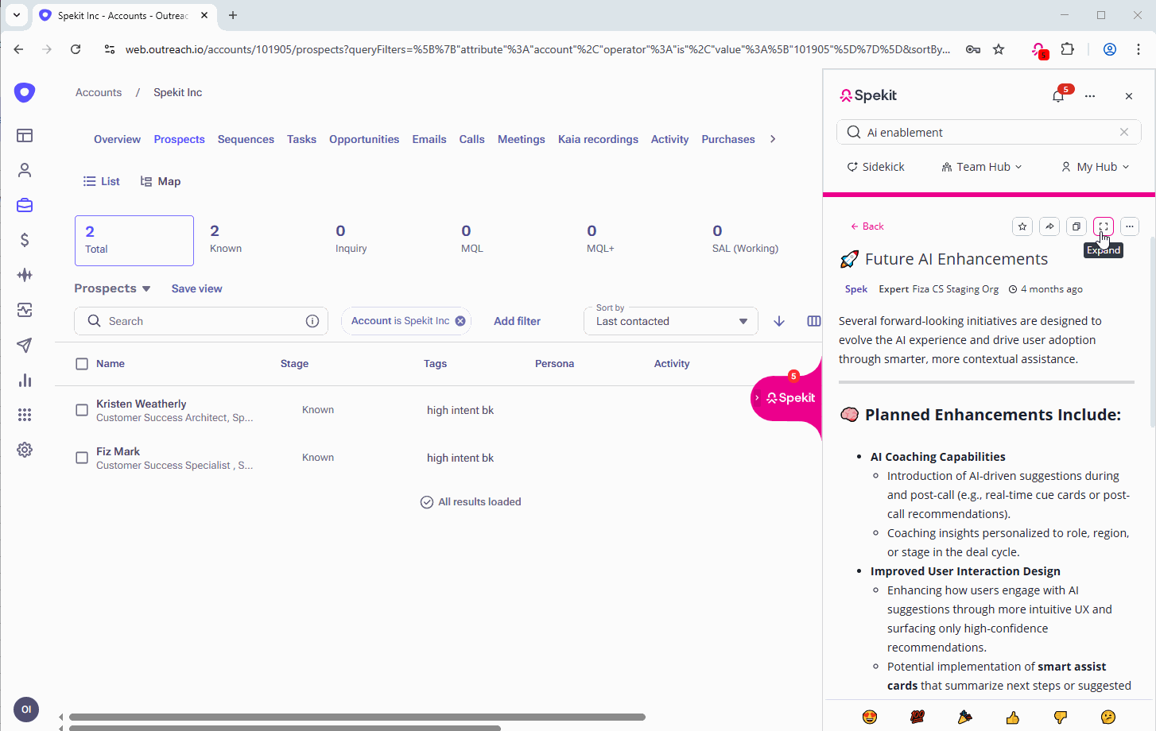Image resolution: width=1156 pixels, height=731 pixels.
Task: Open the Opportunities tab
Action: point(364,139)
